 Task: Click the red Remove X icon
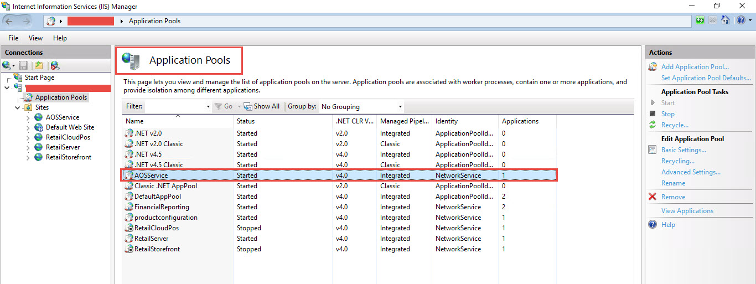click(x=653, y=197)
